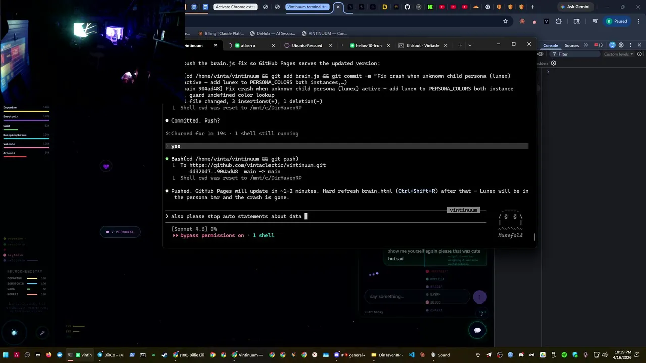
Task: Click the purple send arrow in chat
Action: pyautogui.click(x=479, y=297)
